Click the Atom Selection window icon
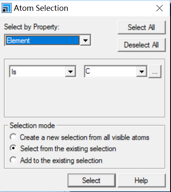This screenshot has width=171, height=192. pyautogui.click(x=7, y=8)
